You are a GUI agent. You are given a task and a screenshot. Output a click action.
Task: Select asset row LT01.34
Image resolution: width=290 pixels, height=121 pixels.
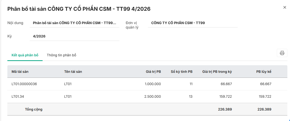[x=18, y=97]
